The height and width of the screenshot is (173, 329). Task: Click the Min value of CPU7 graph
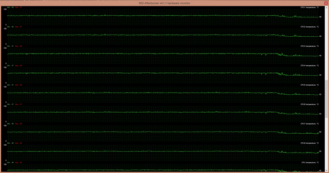tap(10, 124)
